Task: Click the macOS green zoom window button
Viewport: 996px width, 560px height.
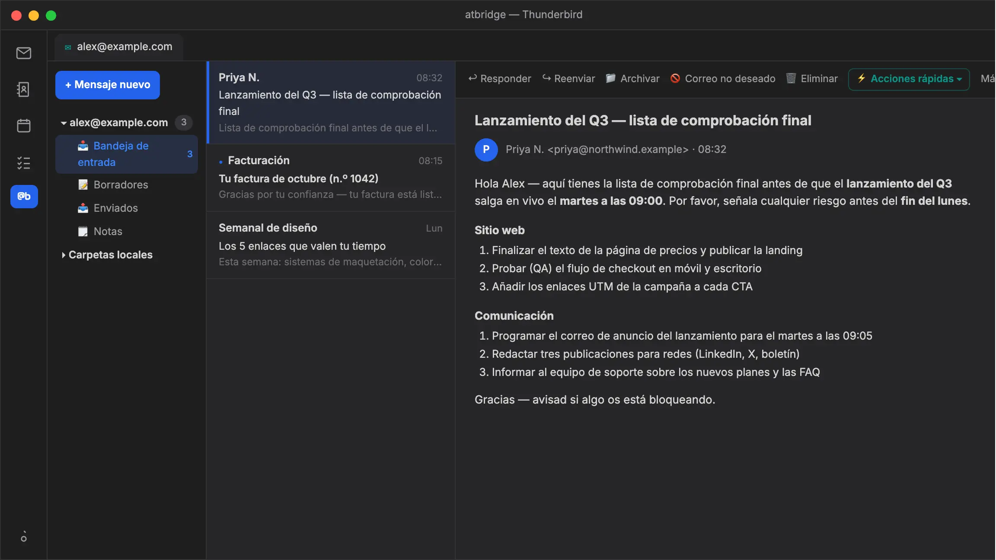Action: [51, 16]
